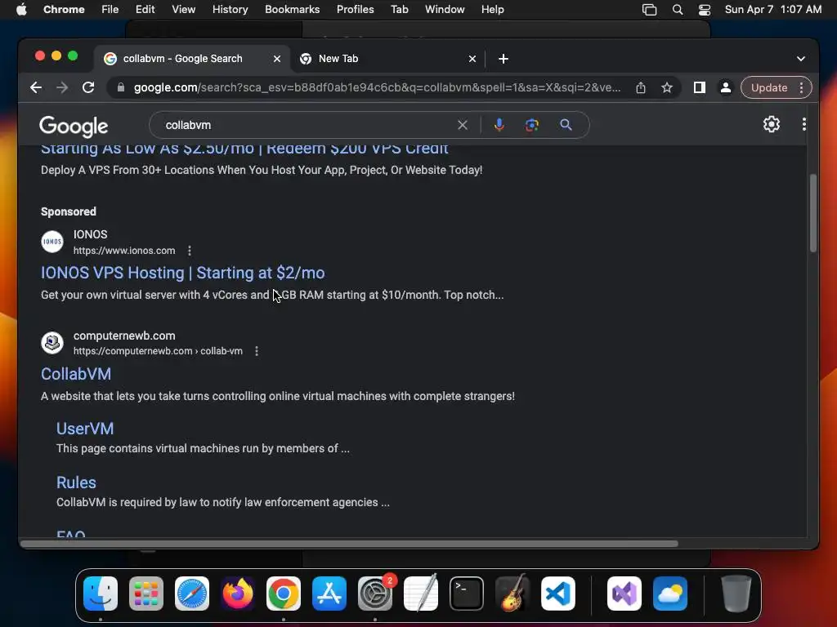The height and width of the screenshot is (627, 837).
Task: Open the History menu
Action: point(230,10)
